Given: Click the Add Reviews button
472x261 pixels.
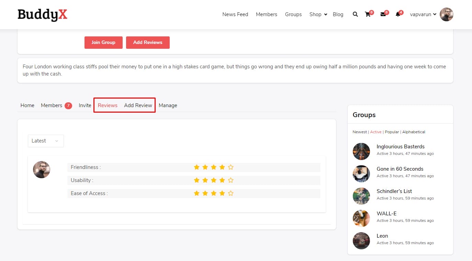Looking at the screenshot, I should 148,42.
